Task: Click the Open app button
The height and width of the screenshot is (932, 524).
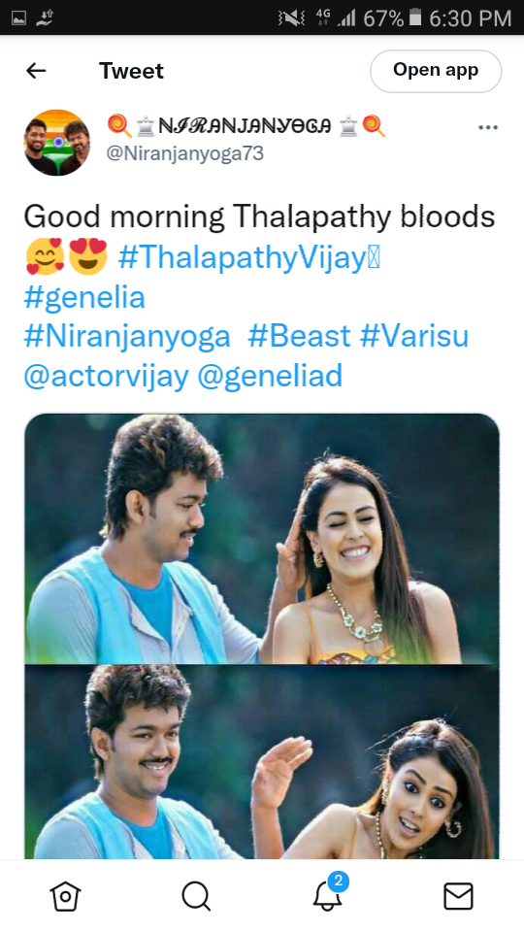Action: [x=436, y=71]
